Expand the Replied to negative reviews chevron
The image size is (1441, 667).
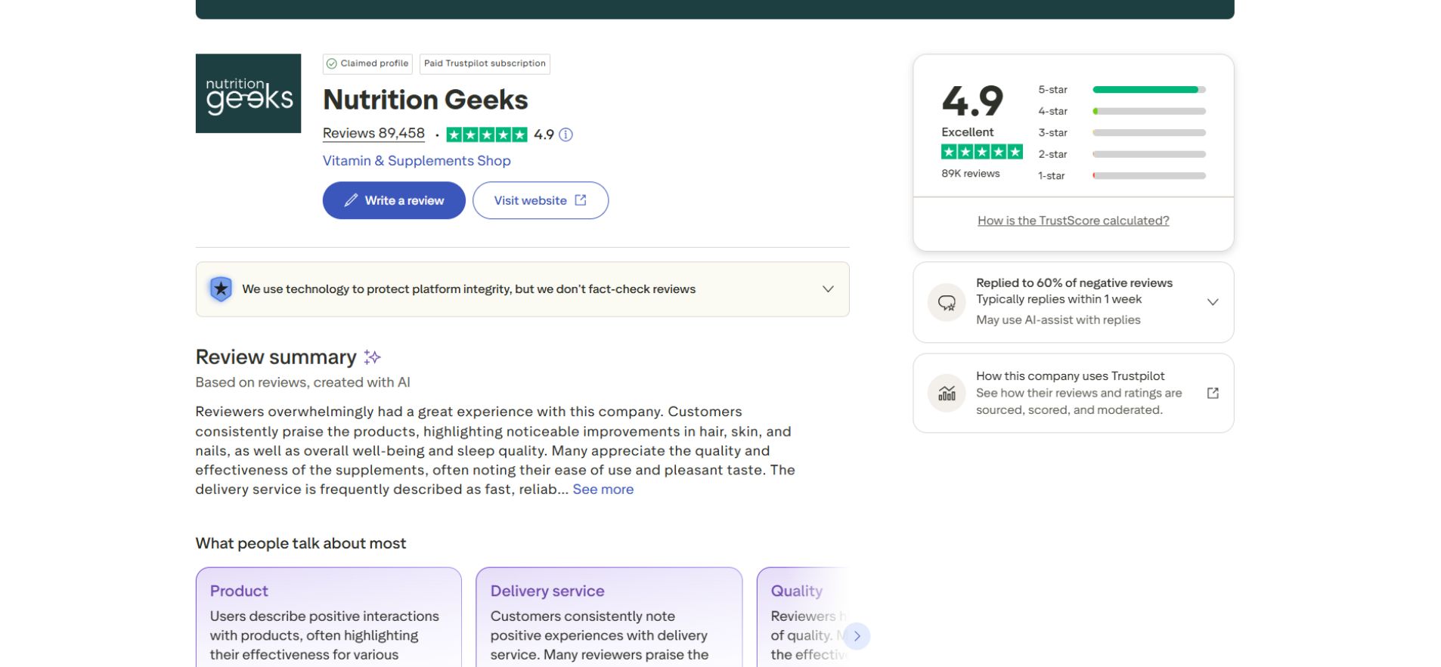pos(1213,302)
